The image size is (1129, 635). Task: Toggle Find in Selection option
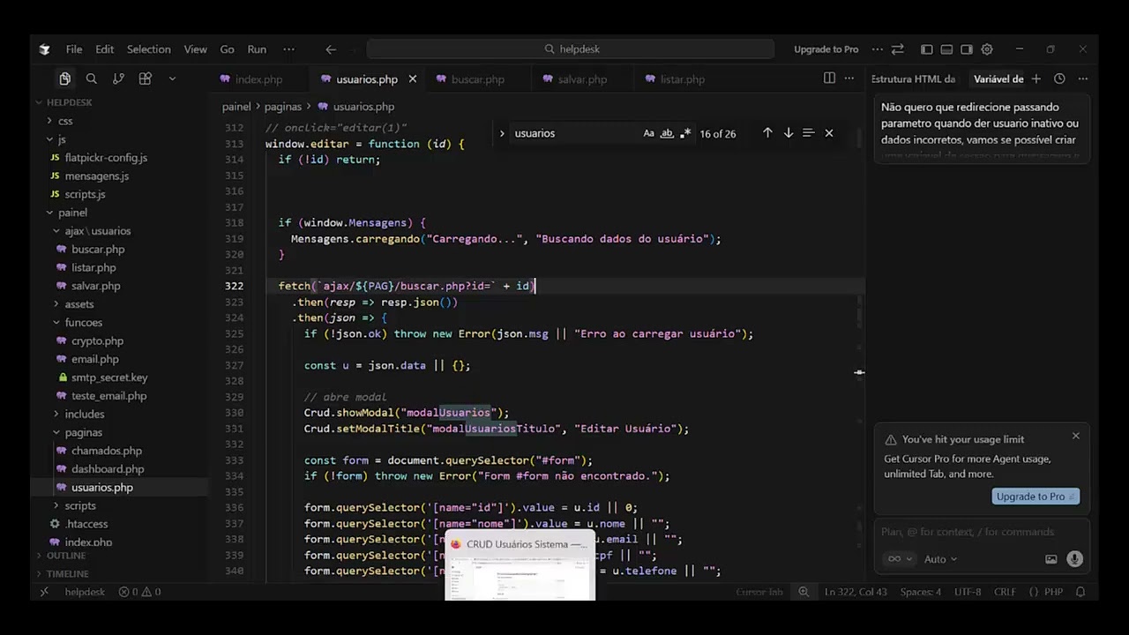click(808, 133)
